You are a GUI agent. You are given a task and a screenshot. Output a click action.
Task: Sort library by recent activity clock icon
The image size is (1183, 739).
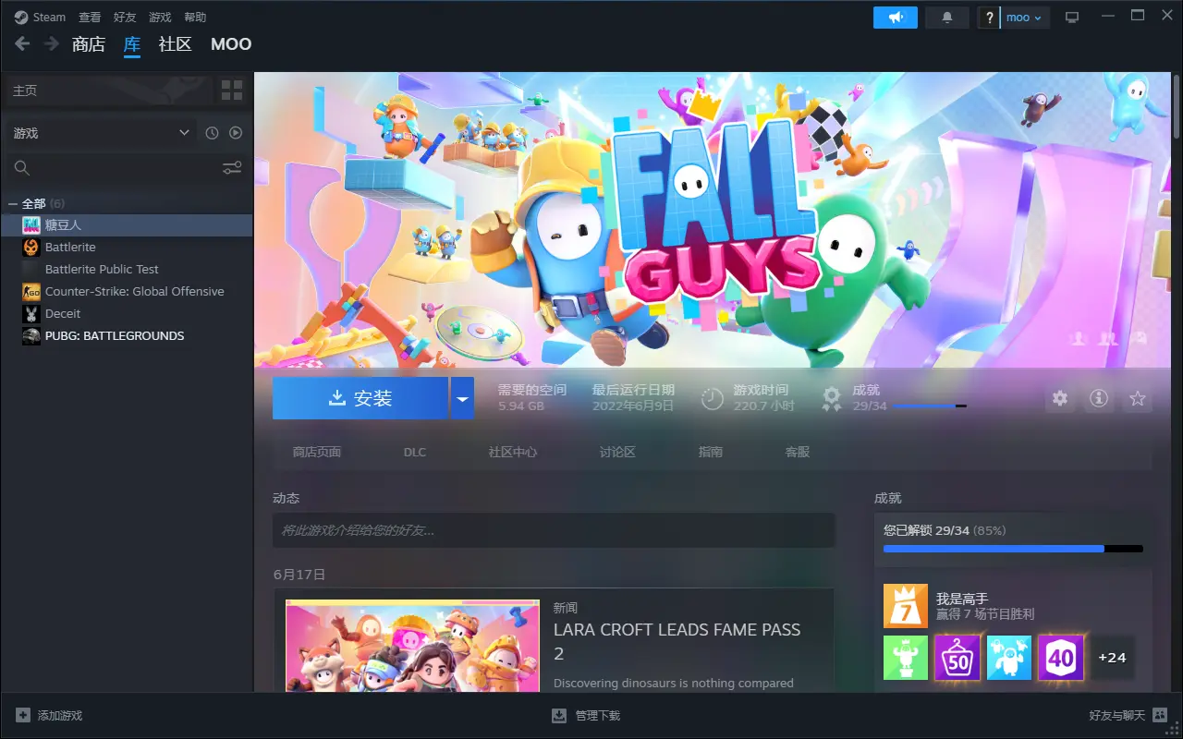pyautogui.click(x=212, y=133)
